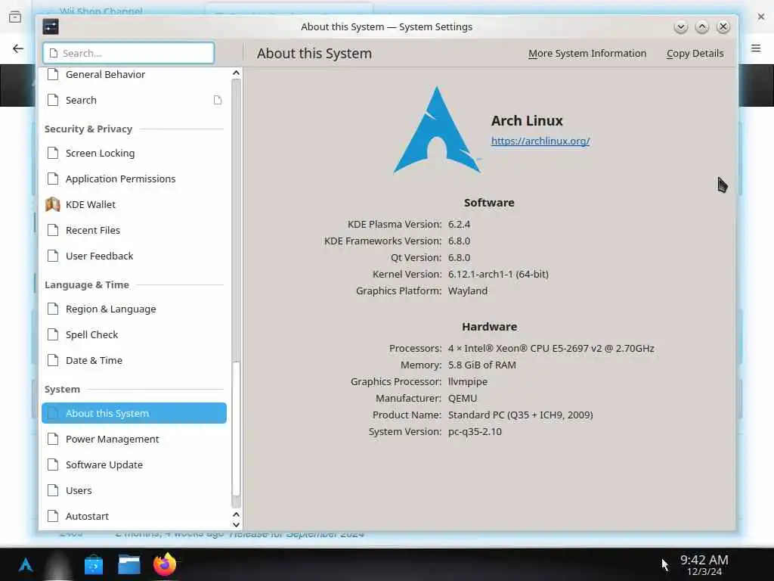The height and width of the screenshot is (581, 774).
Task: Close the browser tab with the X behind the settings window
Action: [x=760, y=17]
